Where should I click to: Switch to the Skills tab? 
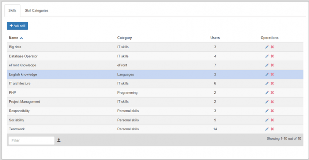click(x=12, y=11)
